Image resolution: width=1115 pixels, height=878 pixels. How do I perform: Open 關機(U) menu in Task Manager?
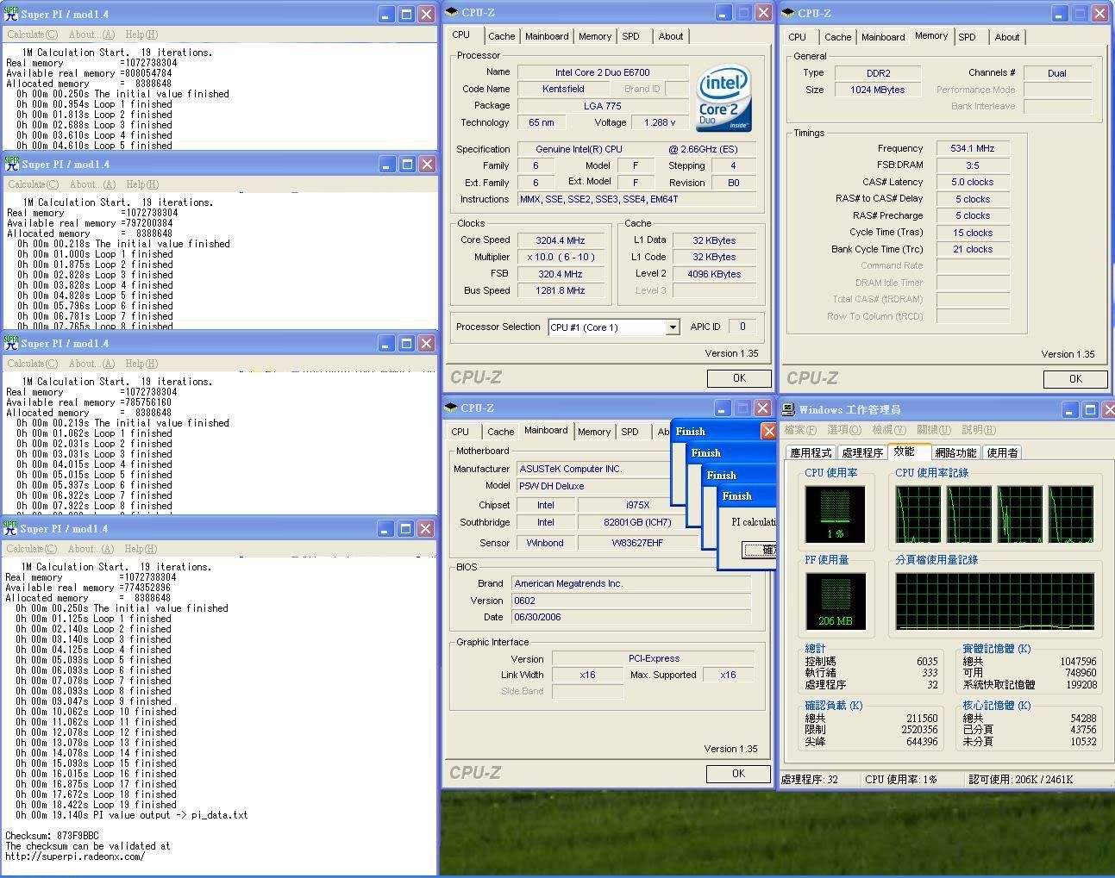tap(934, 430)
